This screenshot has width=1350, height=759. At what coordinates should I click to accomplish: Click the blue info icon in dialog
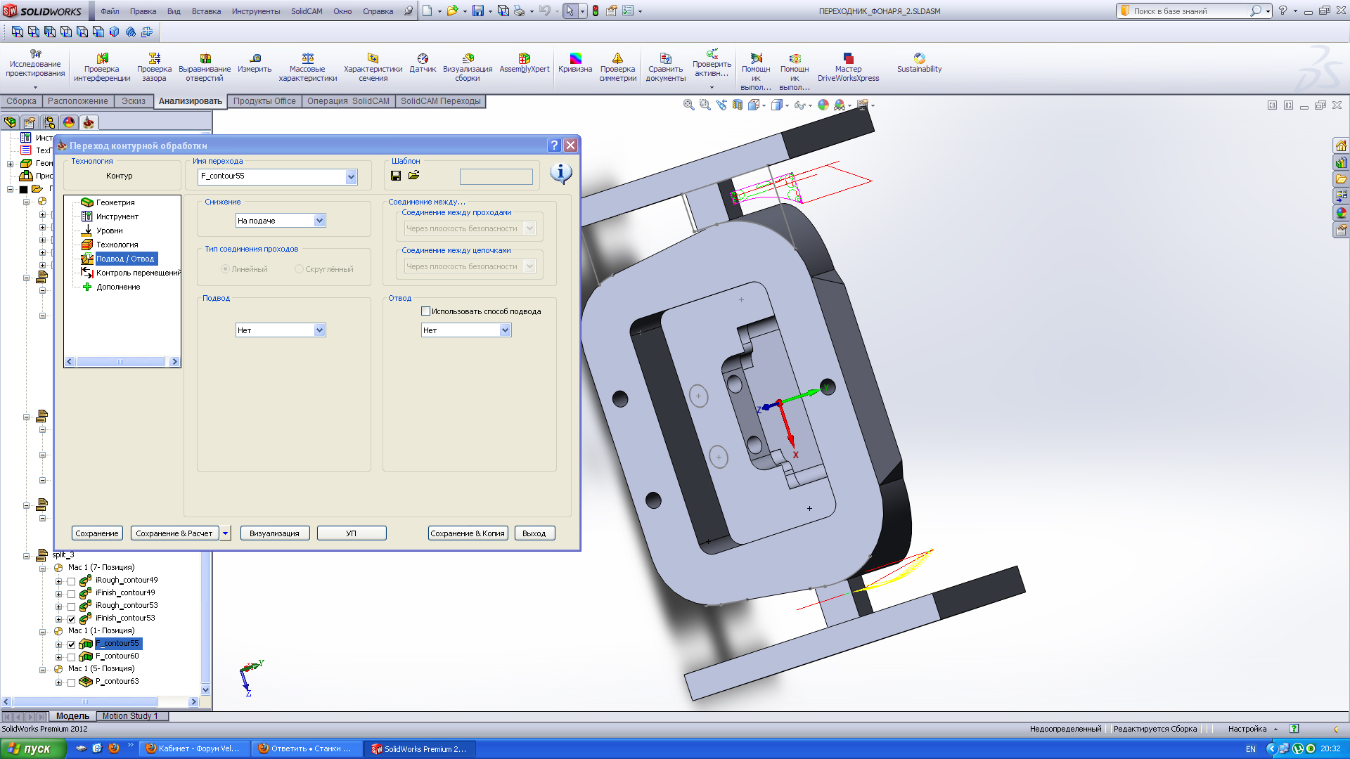pyautogui.click(x=560, y=173)
